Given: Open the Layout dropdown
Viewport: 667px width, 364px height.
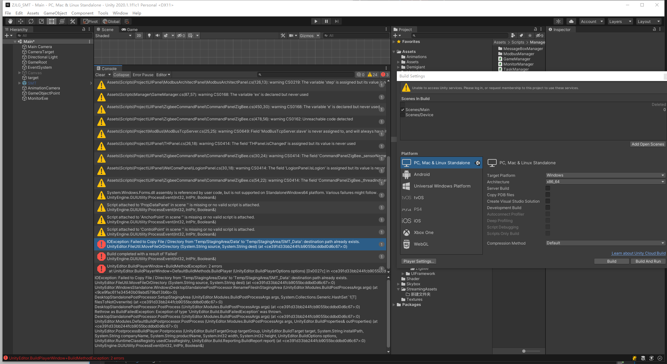Looking at the screenshot, I should pos(649,21).
